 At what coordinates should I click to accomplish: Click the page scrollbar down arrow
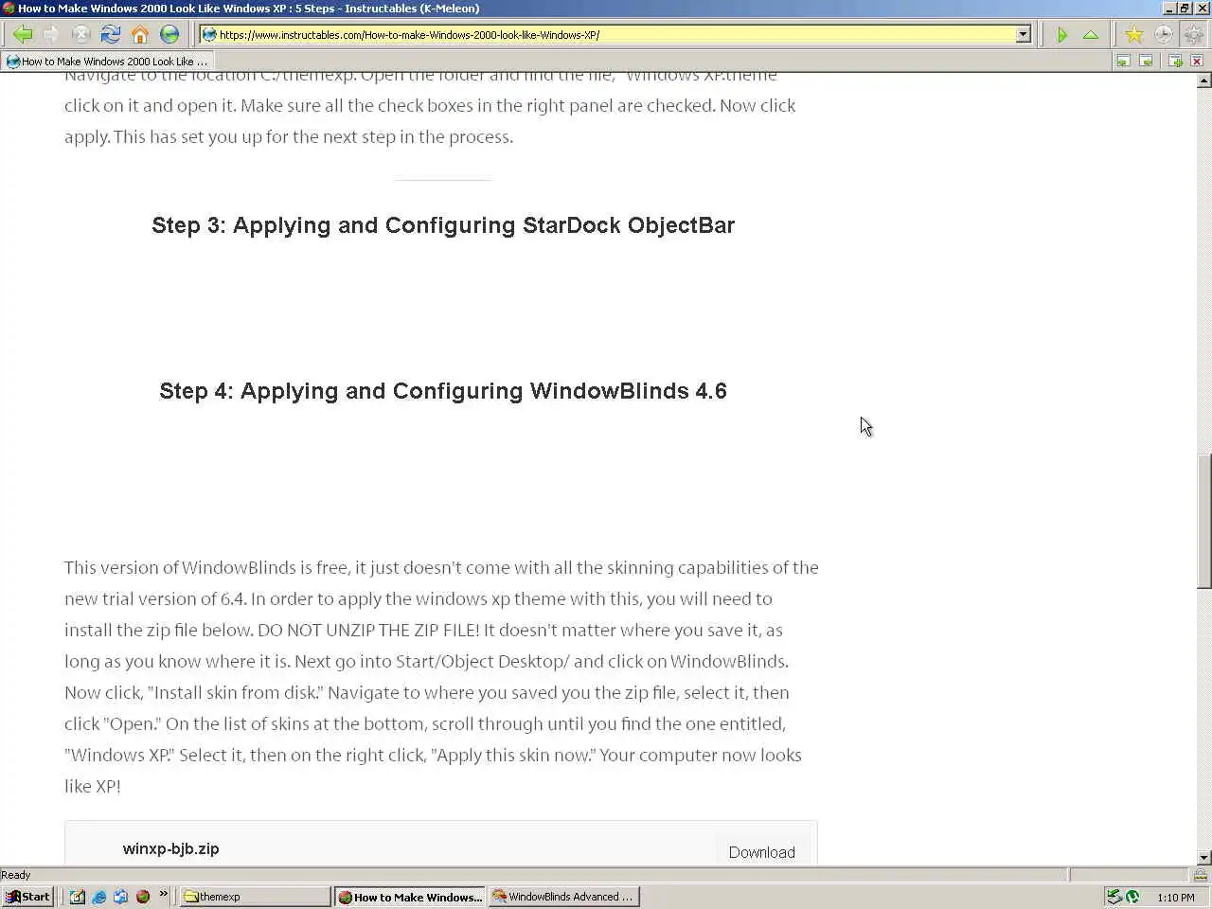click(x=1203, y=857)
